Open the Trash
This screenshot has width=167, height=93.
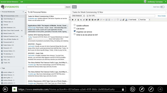coord(7,63)
